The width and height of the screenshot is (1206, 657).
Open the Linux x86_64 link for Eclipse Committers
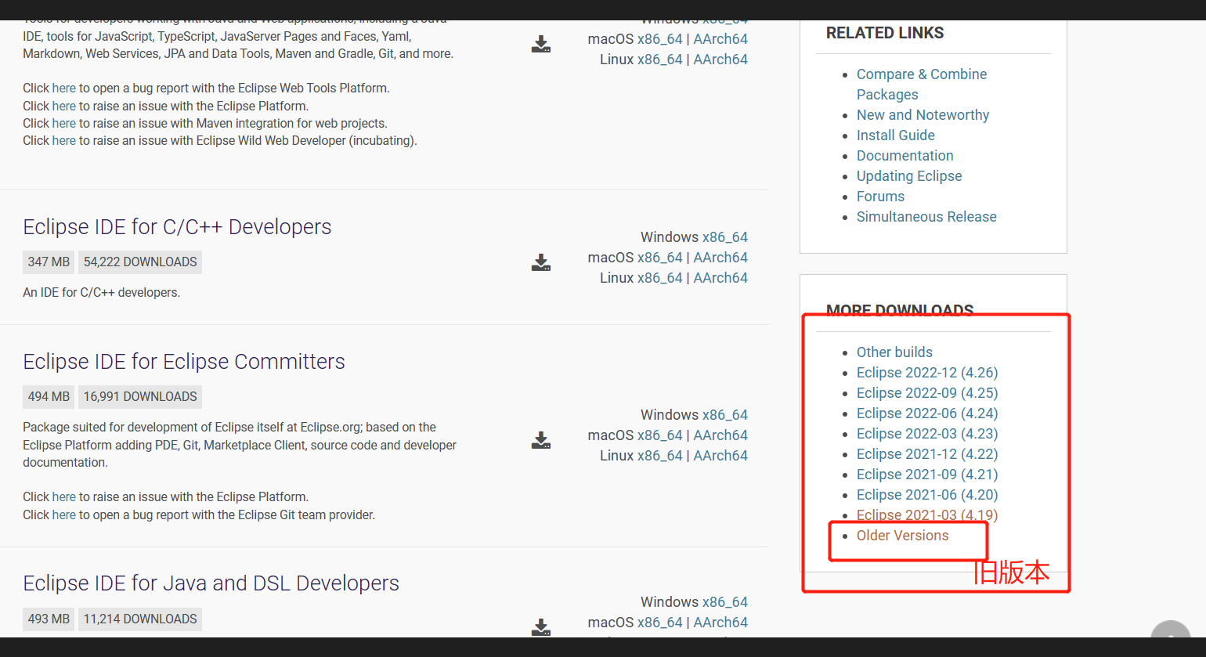(x=659, y=456)
